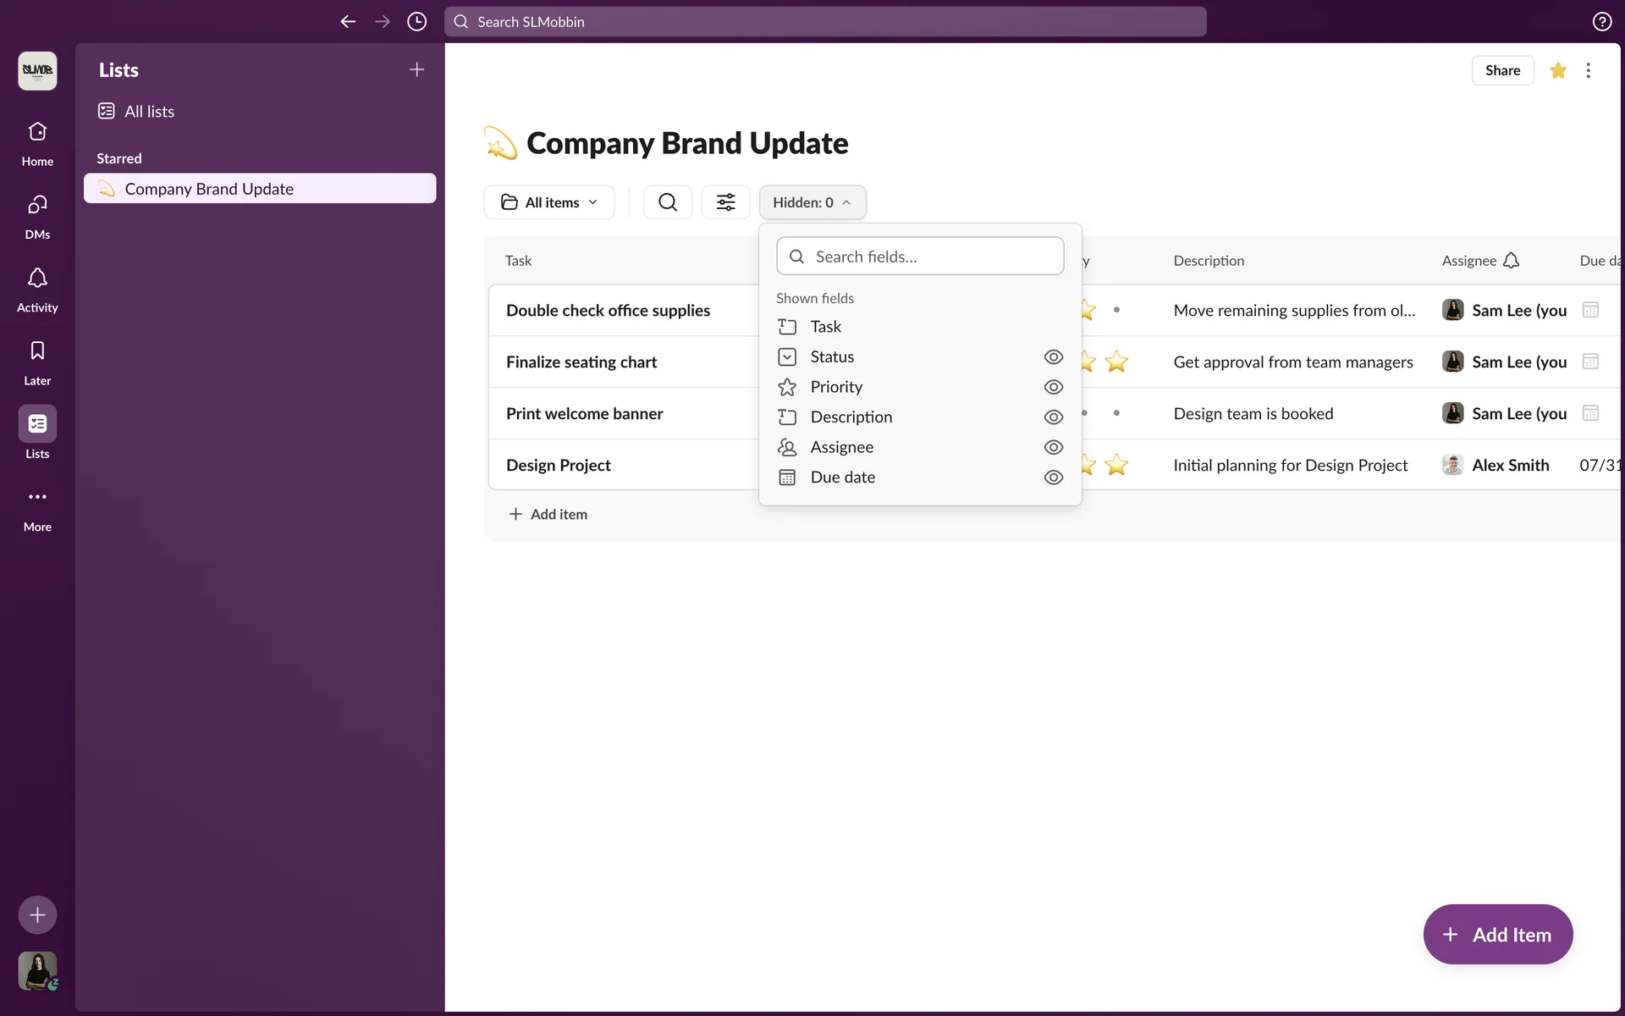The width and height of the screenshot is (1625, 1016).
Task: Open the DMs section icon
Action: pyautogui.click(x=37, y=205)
